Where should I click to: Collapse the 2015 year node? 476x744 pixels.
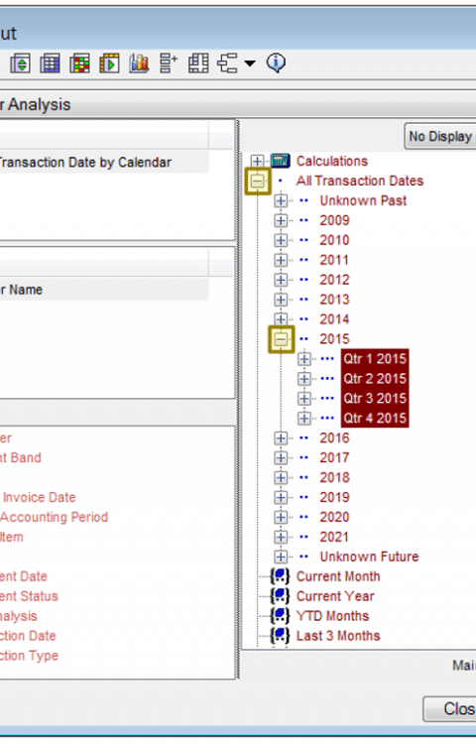282,339
